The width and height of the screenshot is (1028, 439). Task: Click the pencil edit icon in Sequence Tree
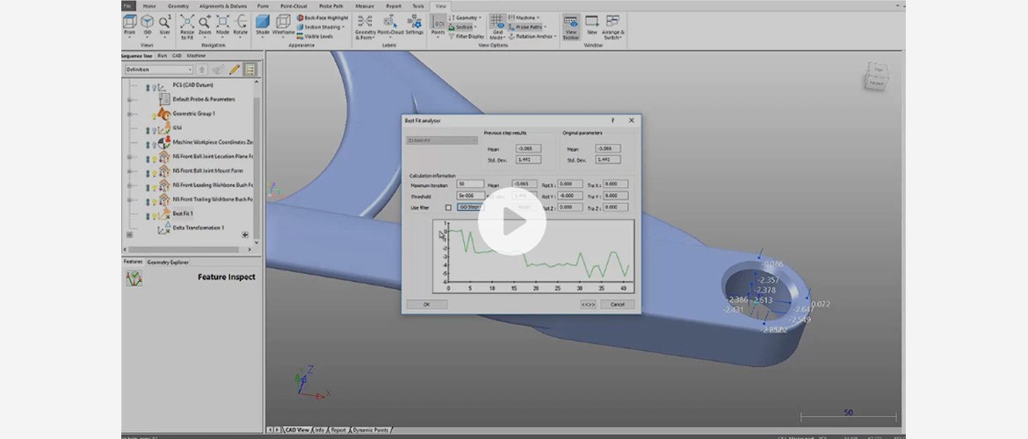234,69
